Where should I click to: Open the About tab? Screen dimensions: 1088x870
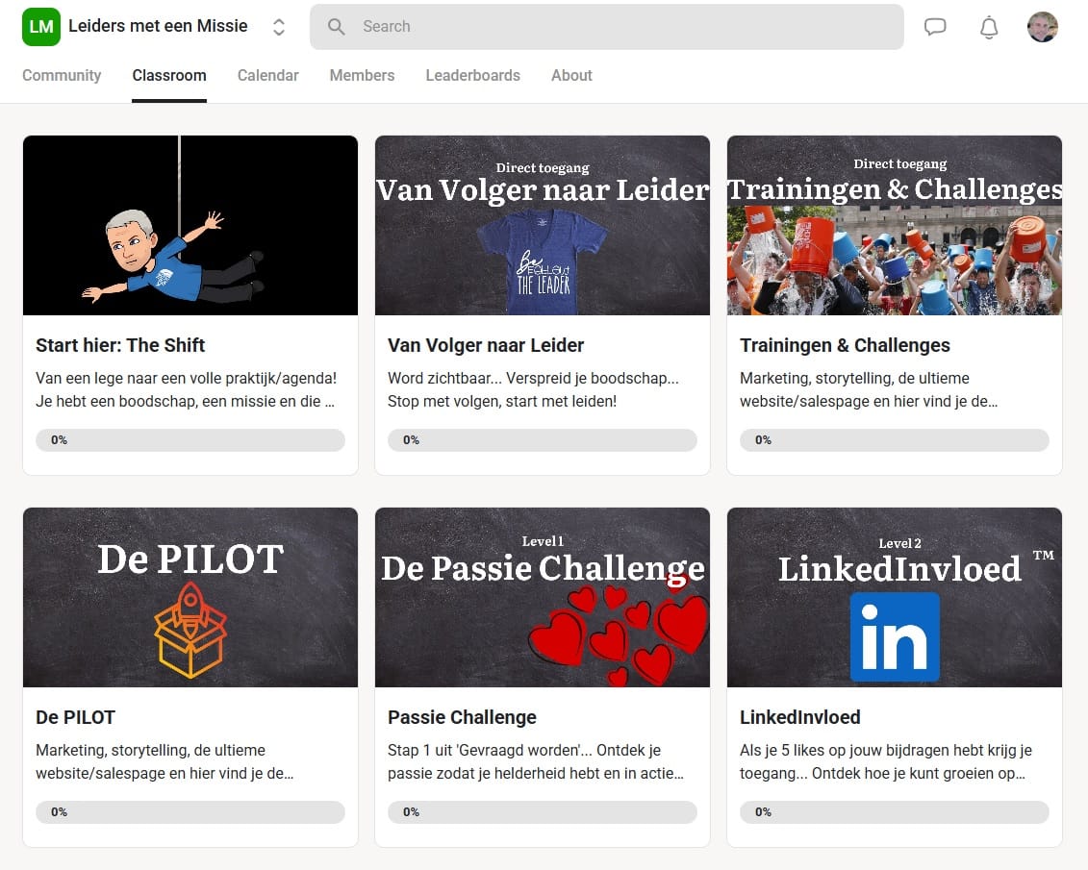(x=571, y=75)
